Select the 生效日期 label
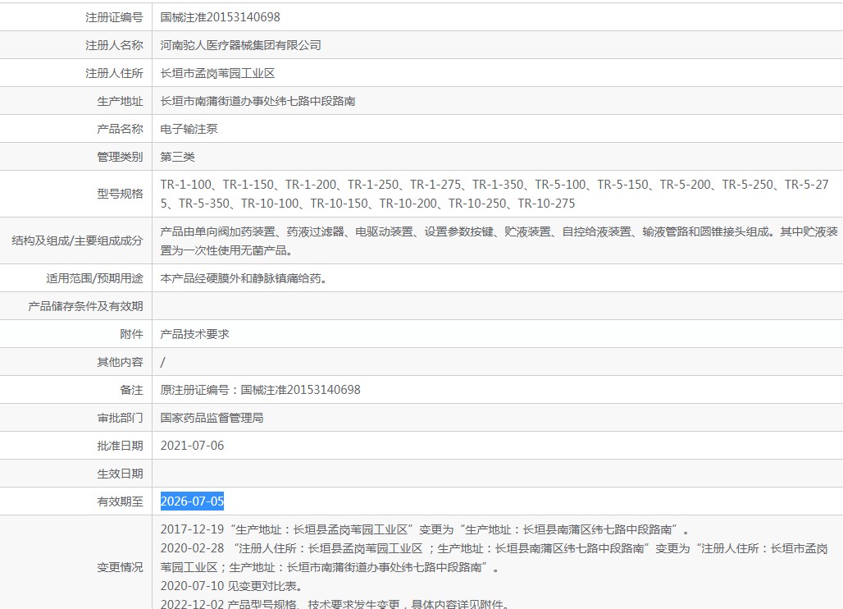This screenshot has height=609, width=843. click(120, 474)
